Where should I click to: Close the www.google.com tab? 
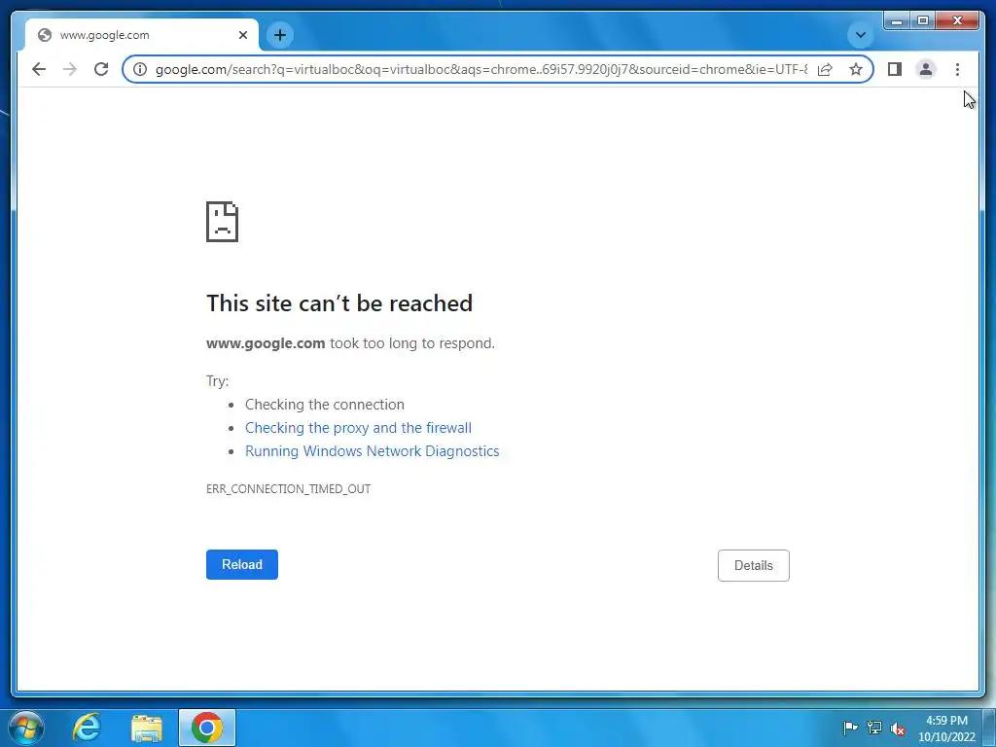[x=242, y=35]
